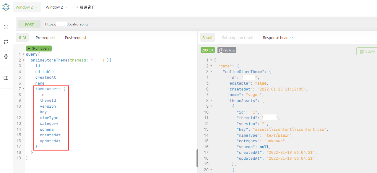Open the POST method selector
Screen dimensions: 377x173
29,25
